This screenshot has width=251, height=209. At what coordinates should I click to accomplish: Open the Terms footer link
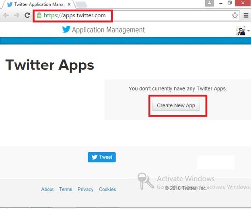click(x=66, y=189)
